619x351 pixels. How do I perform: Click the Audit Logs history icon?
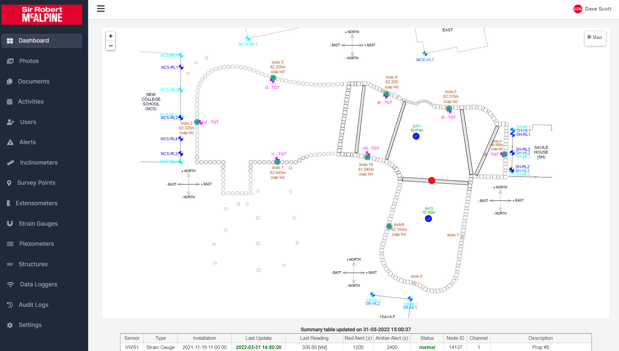click(10, 305)
